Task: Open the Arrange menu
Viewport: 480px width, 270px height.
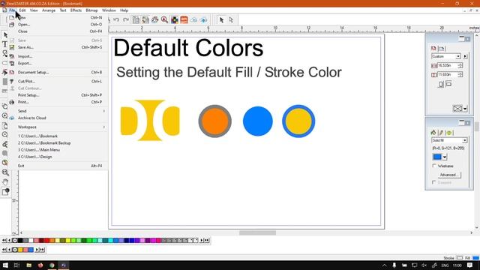Action: pos(49,10)
